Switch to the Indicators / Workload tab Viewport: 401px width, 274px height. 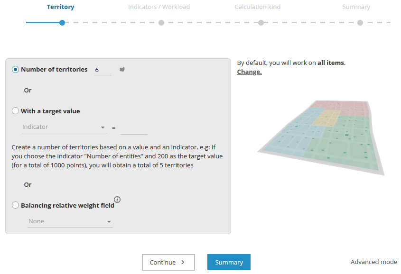coord(159,7)
